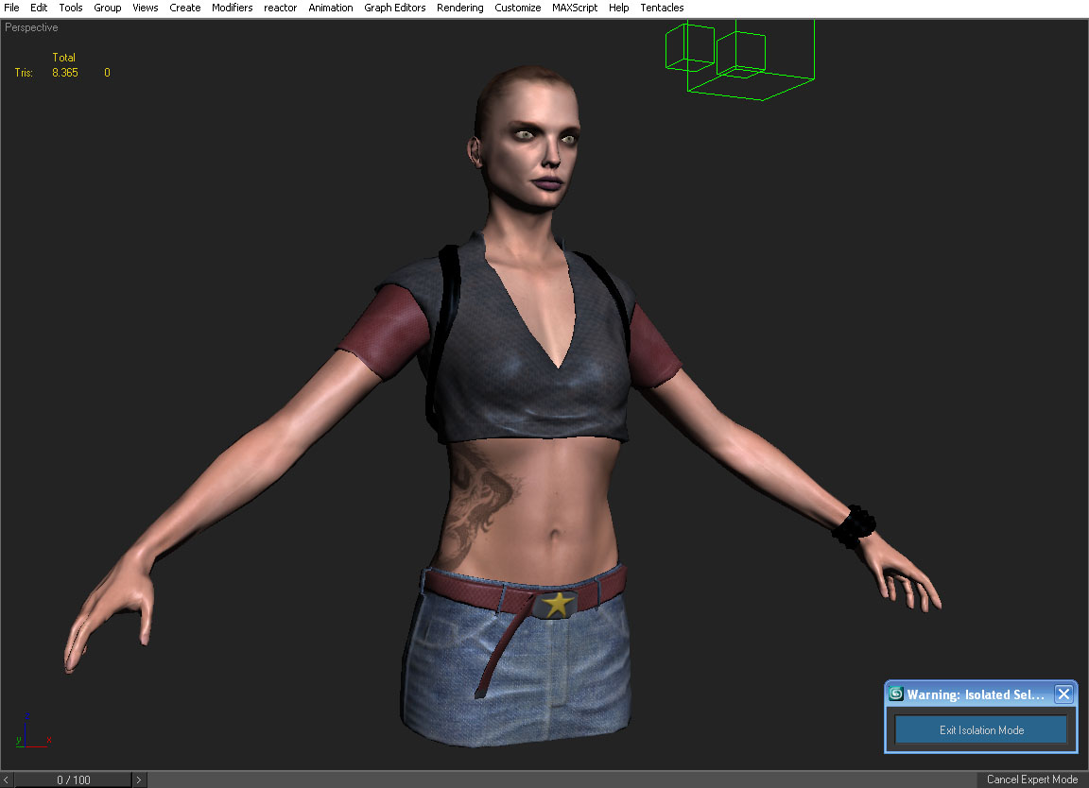This screenshot has height=788, width=1089.
Task: Open the reactor menu
Action: point(280,8)
